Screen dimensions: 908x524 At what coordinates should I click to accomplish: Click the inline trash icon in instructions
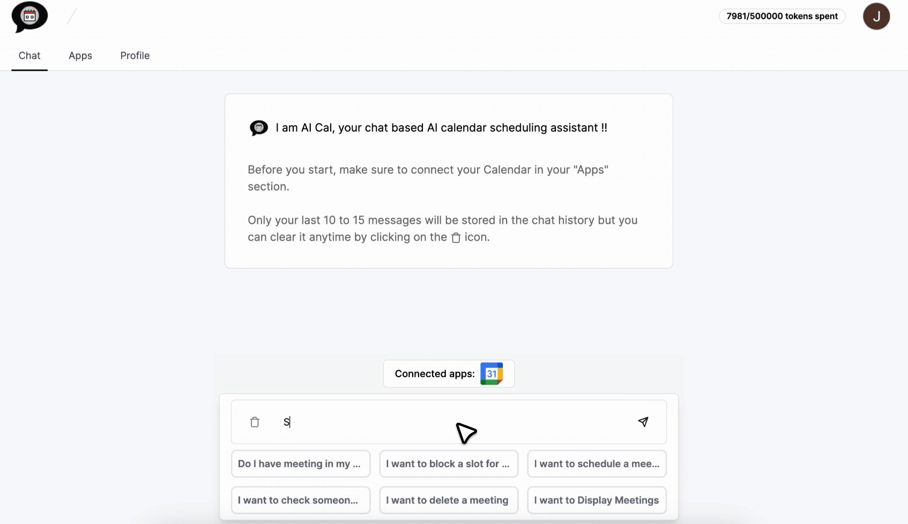pos(456,238)
